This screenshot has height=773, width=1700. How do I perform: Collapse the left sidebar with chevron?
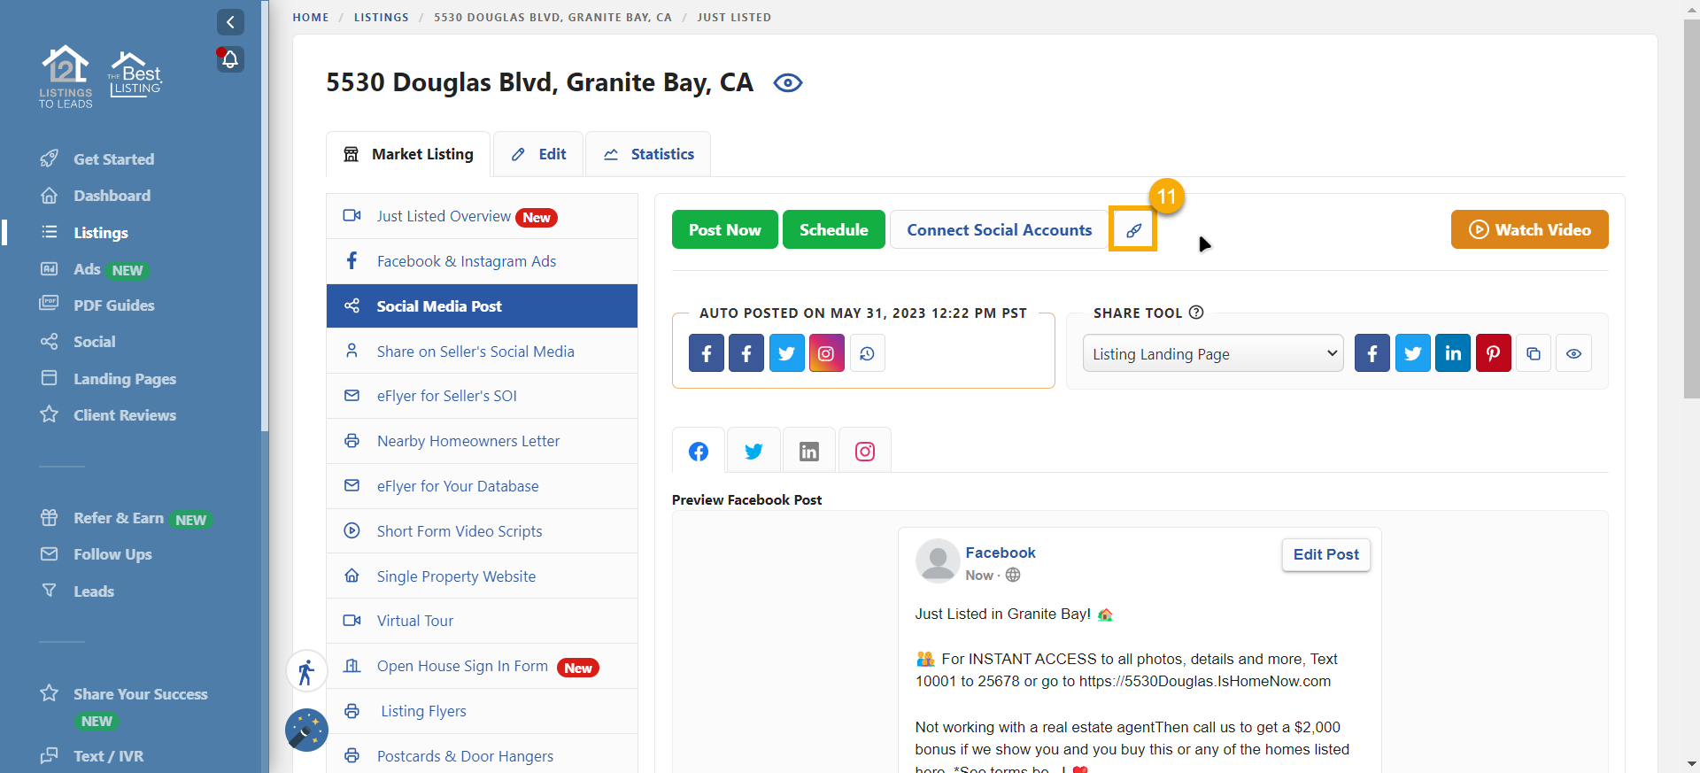230,22
